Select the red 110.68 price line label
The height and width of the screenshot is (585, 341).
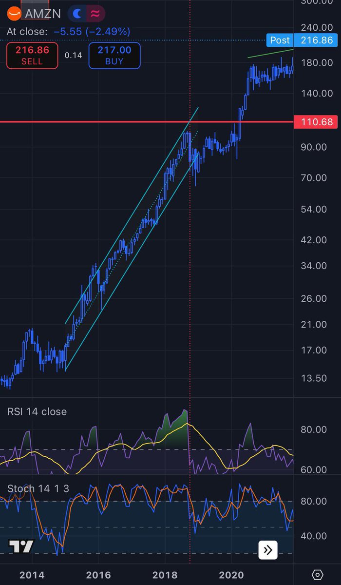316,121
